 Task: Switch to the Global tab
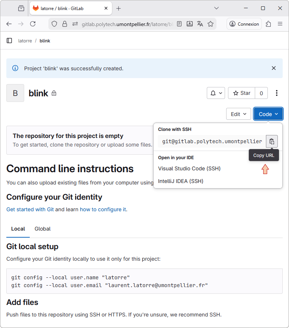pyautogui.click(x=42, y=229)
